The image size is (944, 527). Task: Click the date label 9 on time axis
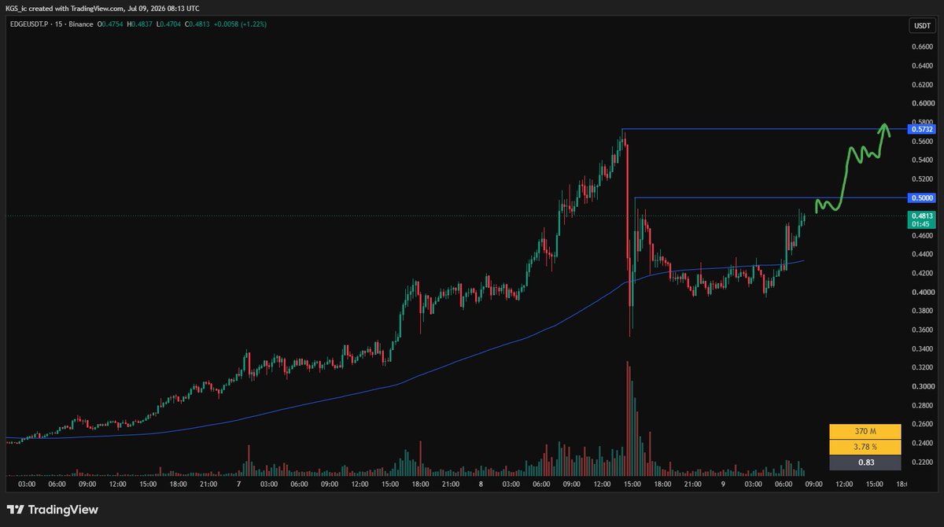coord(722,485)
